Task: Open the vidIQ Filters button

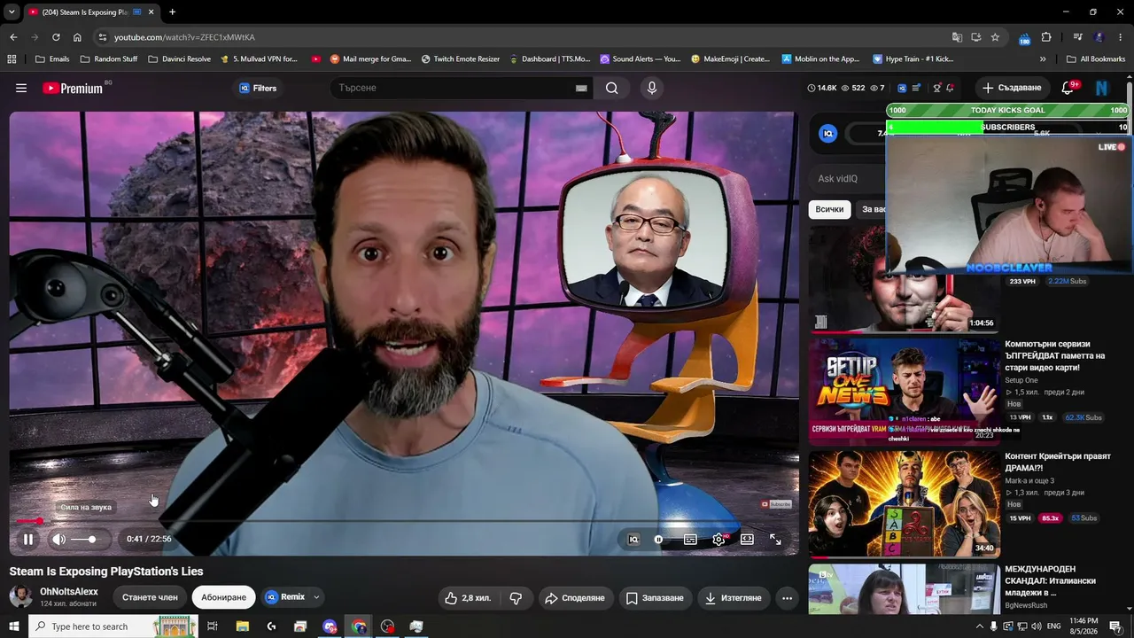Action: 258,88
